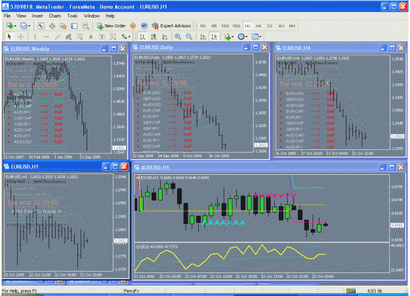This screenshot has width=410, height=296.
Task: Toggle the Expert Advisors button
Action: (171, 26)
